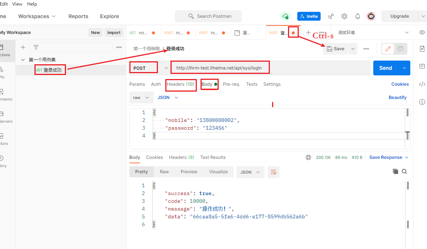The image size is (427, 249).
Task: Click the environment quick look eye icon
Action: pos(422,32)
